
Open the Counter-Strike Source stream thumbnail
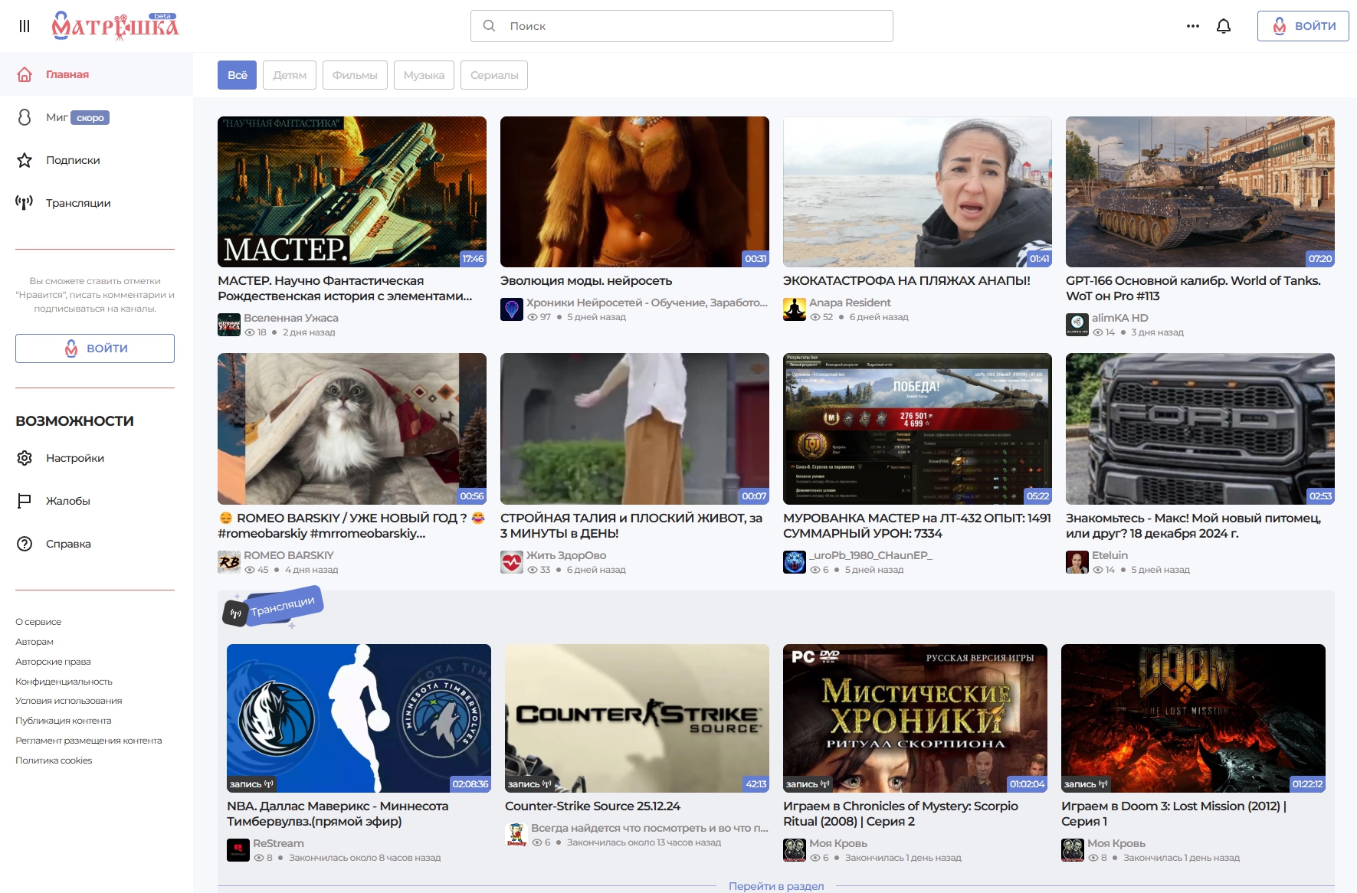coord(637,718)
